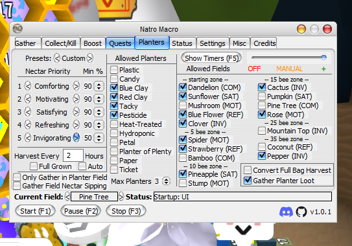352x246 pixels.
Task: Click the Natro Macro infinity logo icon
Action: [18, 28]
